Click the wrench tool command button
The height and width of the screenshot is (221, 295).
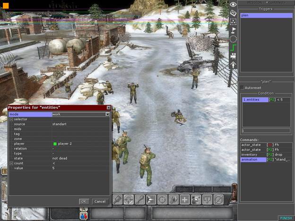(140, 200)
